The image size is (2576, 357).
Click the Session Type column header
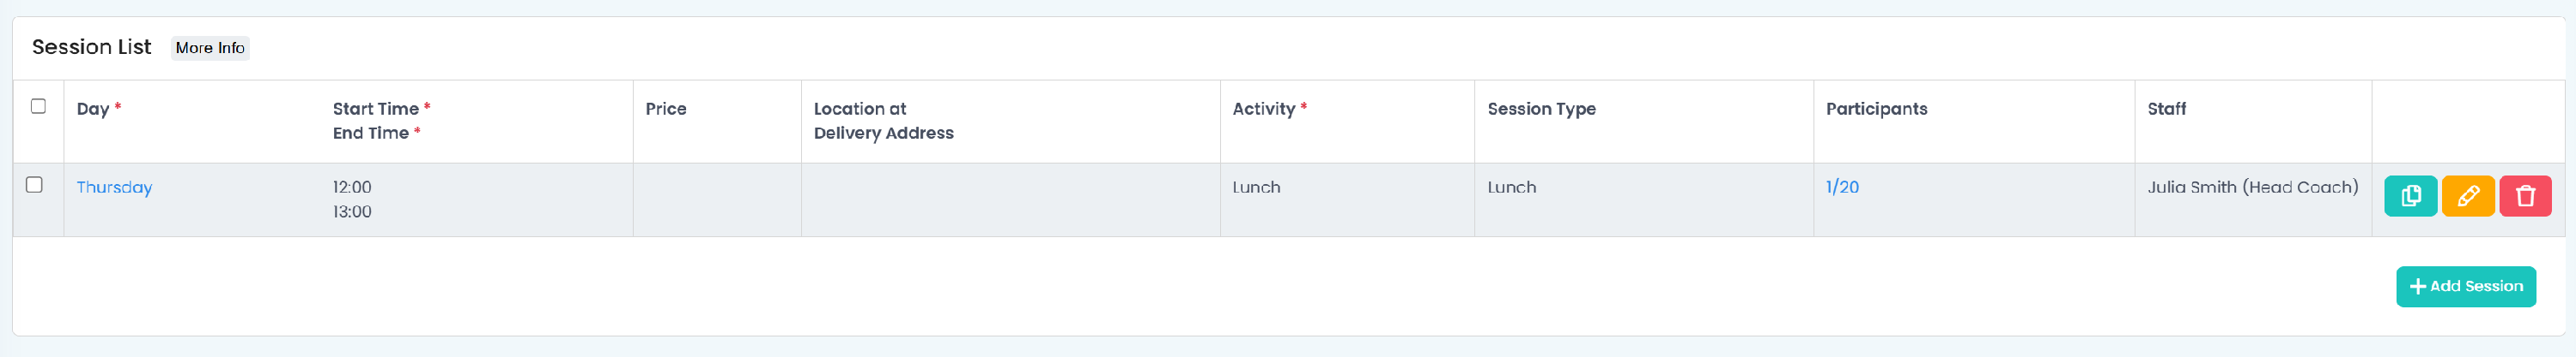[1542, 109]
